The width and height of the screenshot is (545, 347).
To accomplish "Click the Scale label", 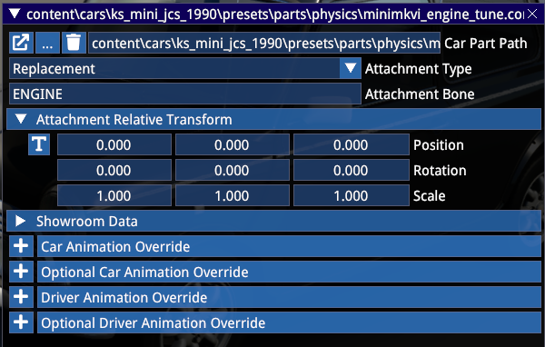I will (x=430, y=195).
